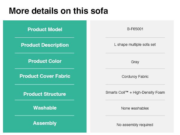The image size is (180, 135).
Task: Select the 'None washablex' value
Action: coord(135,108)
